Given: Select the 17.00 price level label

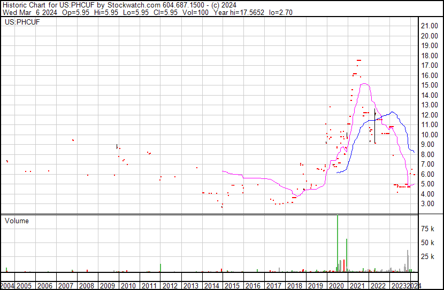Looking at the screenshot, I should pos(430,66).
